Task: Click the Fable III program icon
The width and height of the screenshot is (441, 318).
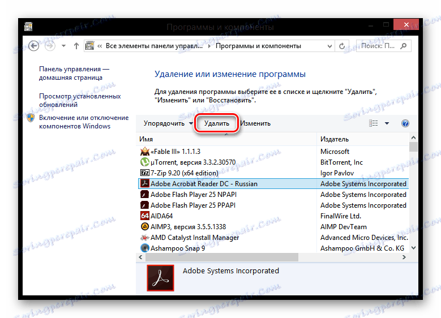Action: (x=144, y=151)
